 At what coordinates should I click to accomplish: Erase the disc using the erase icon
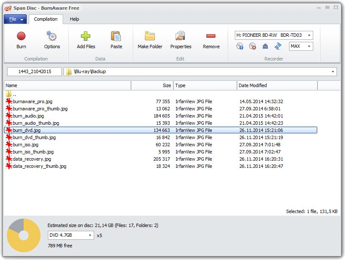(252, 47)
